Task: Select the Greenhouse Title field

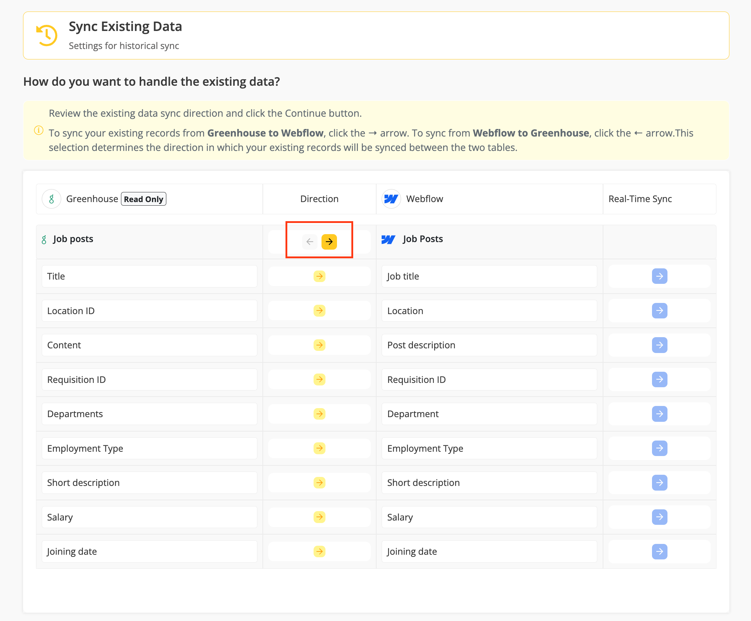Action: tap(149, 276)
